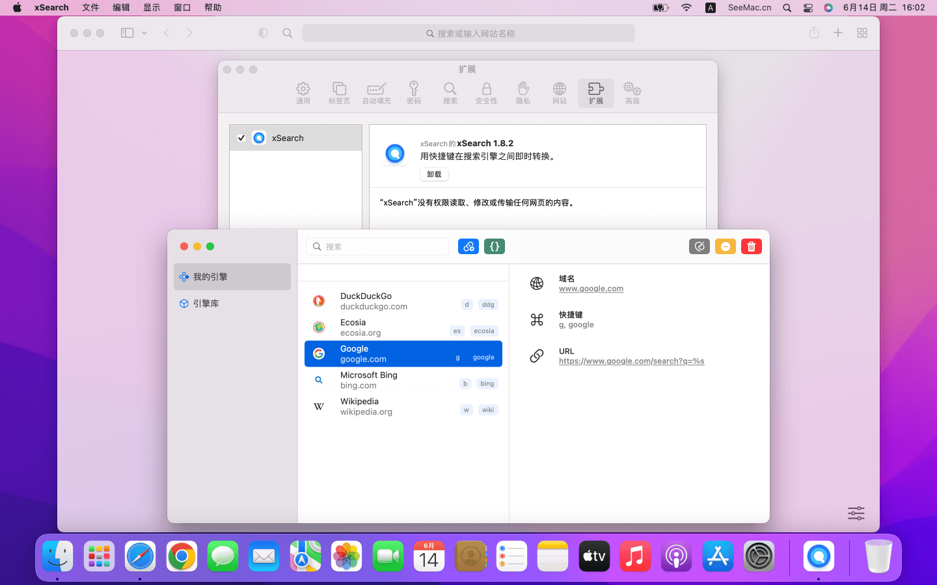
Task: Click the red trash delete button
Action: pyautogui.click(x=752, y=246)
